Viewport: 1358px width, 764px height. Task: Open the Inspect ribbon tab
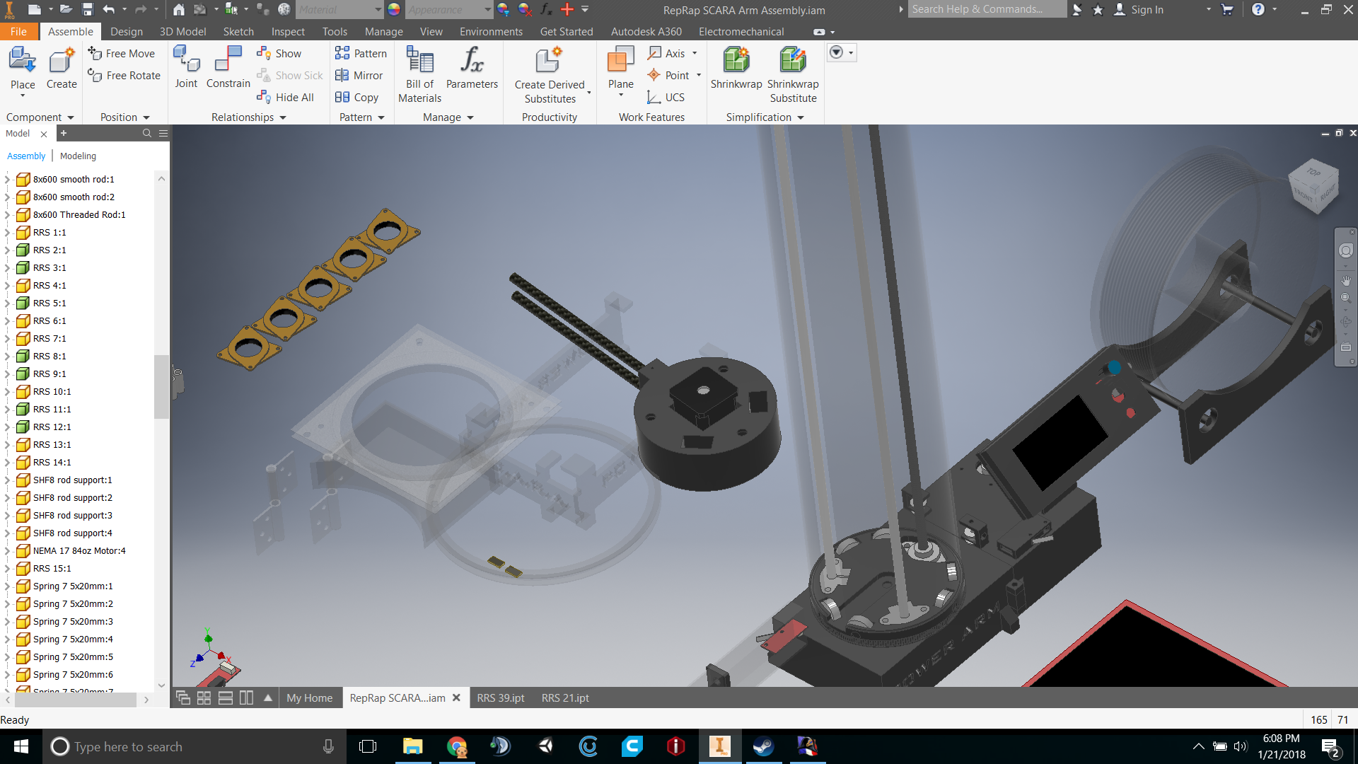click(x=288, y=31)
